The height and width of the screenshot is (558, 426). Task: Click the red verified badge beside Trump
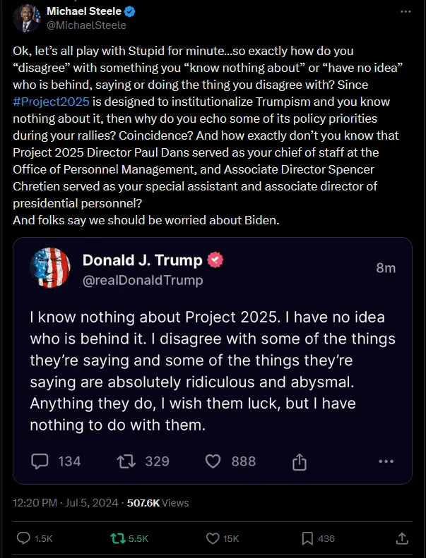tap(215, 260)
